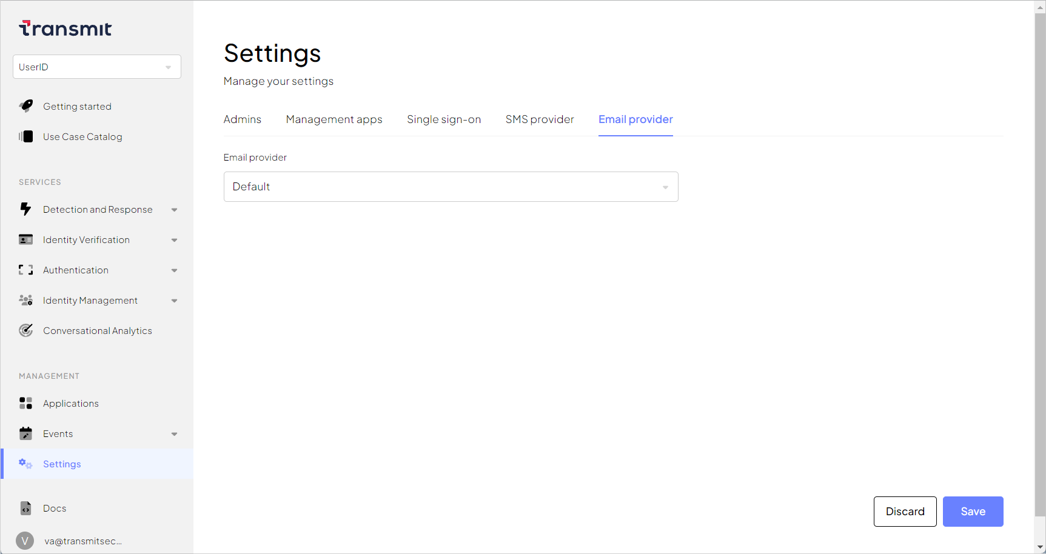The image size is (1046, 554).
Task: Click the user avatar with letter V
Action: coord(25,541)
